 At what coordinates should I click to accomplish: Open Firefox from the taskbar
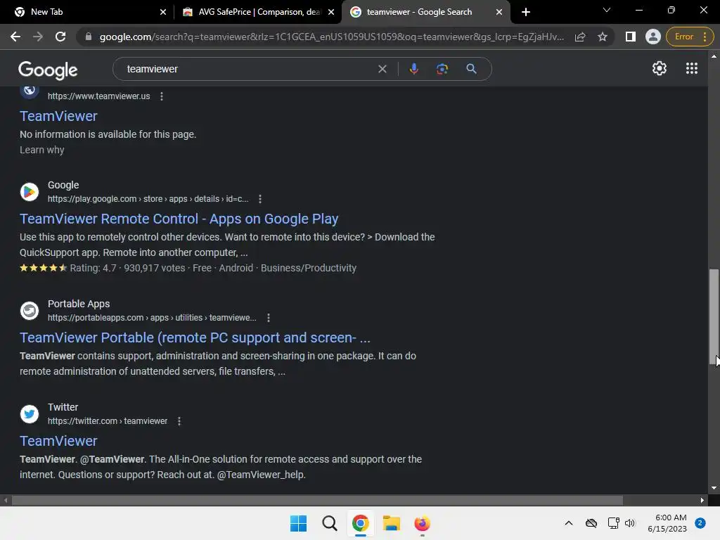[x=422, y=523]
